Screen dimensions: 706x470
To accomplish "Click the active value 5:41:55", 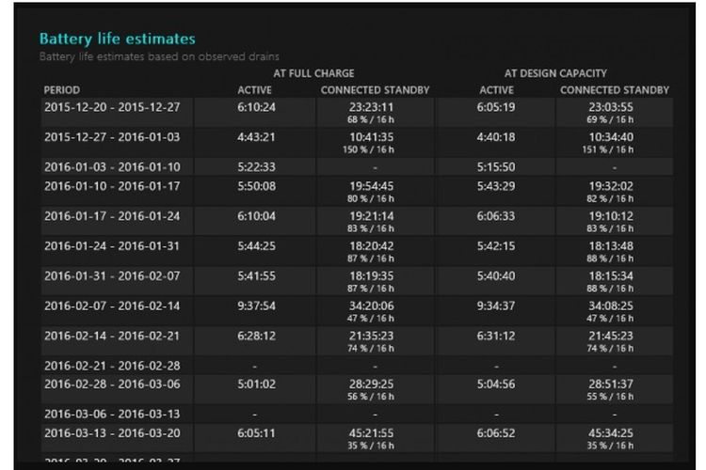I will 255,275.
